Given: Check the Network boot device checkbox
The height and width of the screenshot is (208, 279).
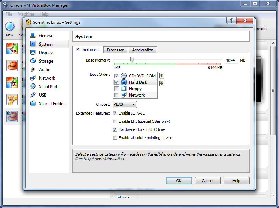Looking at the screenshot, I should pyautogui.click(x=116, y=95).
